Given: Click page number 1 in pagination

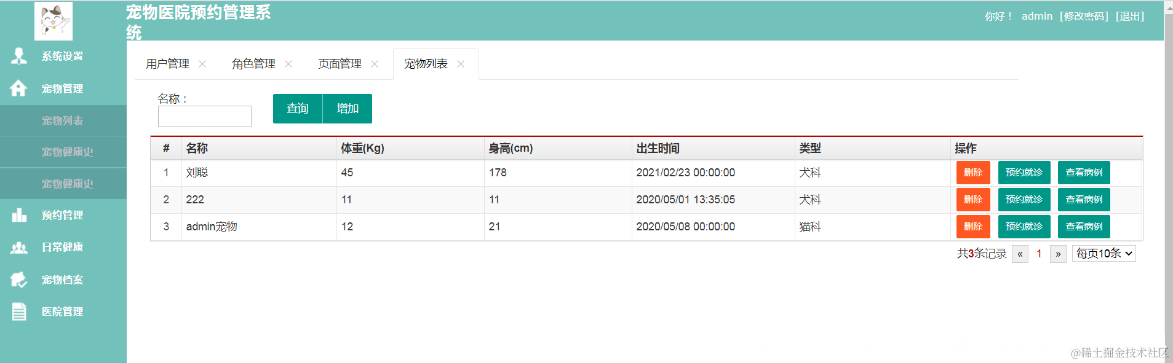Looking at the screenshot, I should pos(1039,254).
